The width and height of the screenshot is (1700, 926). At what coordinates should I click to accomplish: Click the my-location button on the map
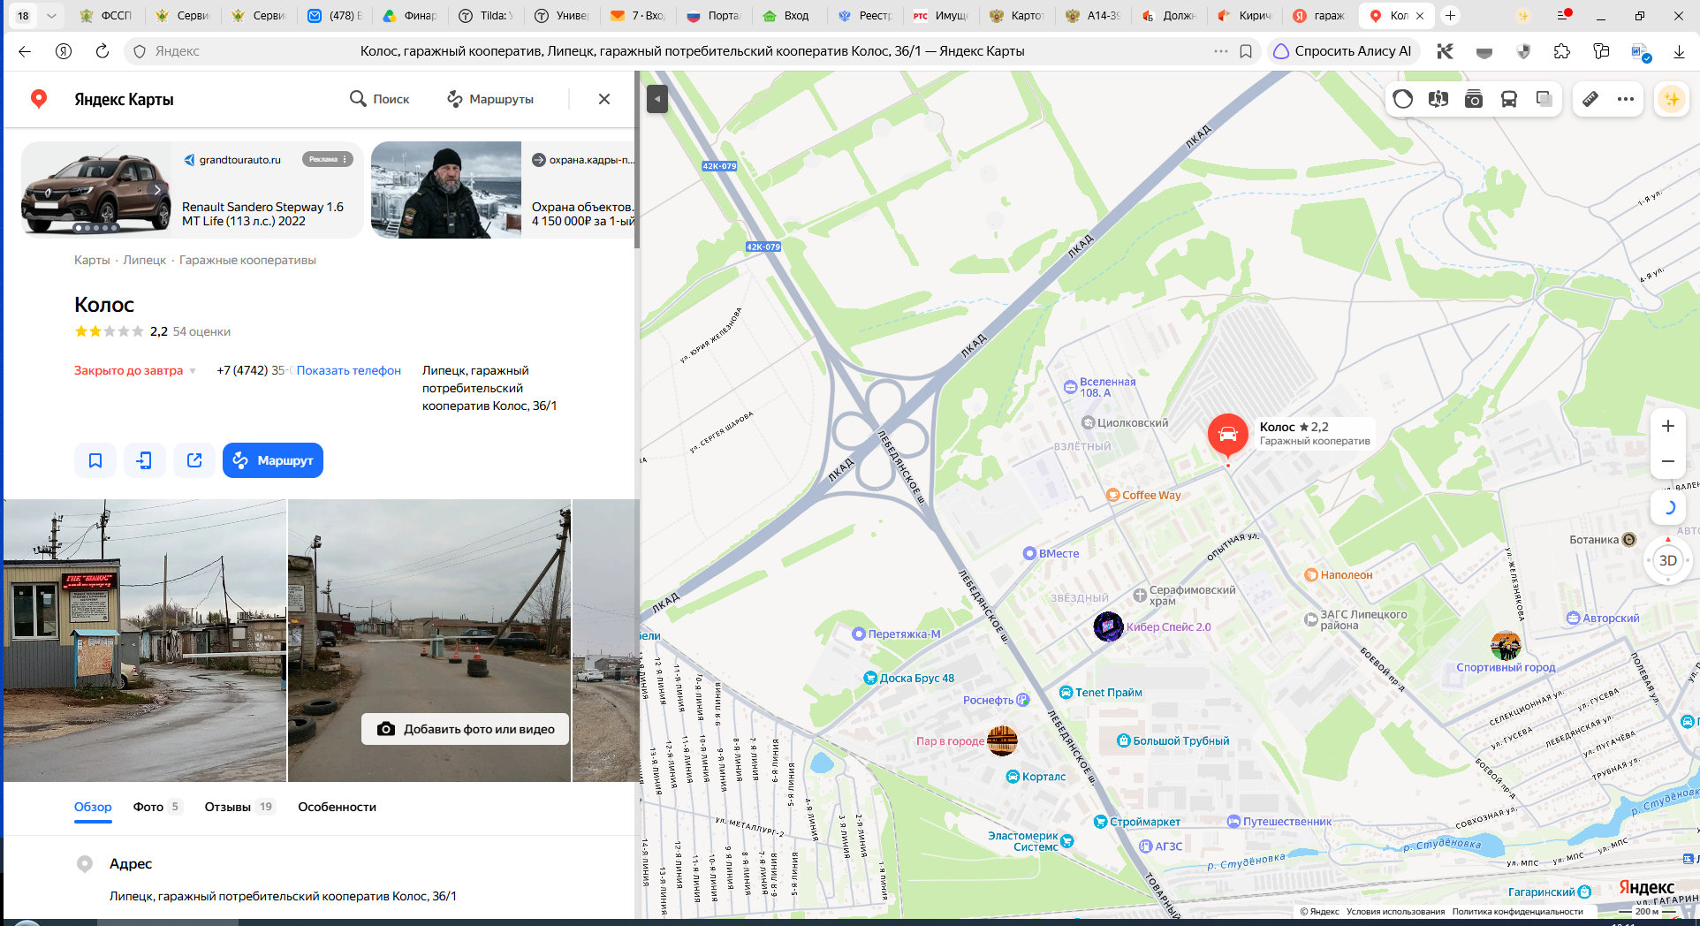click(x=1668, y=507)
